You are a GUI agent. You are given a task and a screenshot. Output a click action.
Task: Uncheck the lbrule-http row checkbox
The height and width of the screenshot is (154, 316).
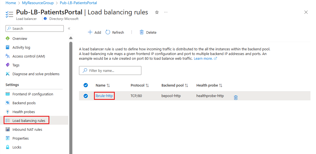(x=86, y=96)
